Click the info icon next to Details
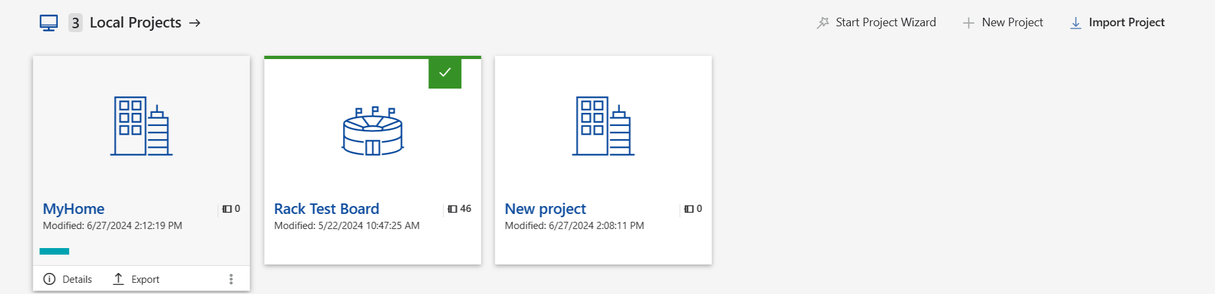Image resolution: width=1215 pixels, height=294 pixels. coord(49,279)
